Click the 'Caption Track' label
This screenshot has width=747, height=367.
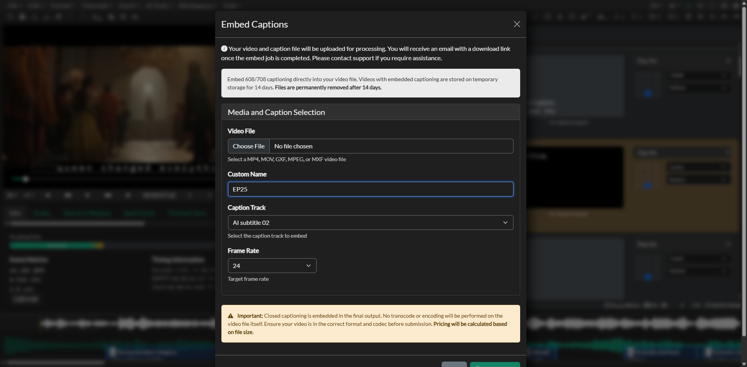point(247,208)
